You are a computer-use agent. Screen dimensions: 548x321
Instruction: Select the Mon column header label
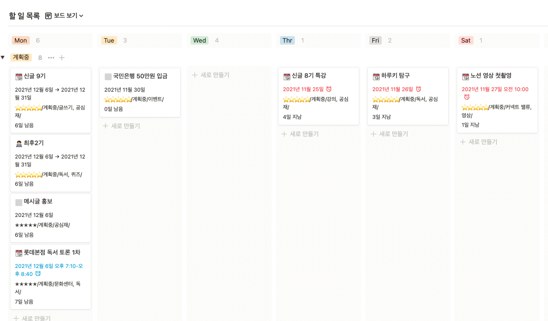20,40
